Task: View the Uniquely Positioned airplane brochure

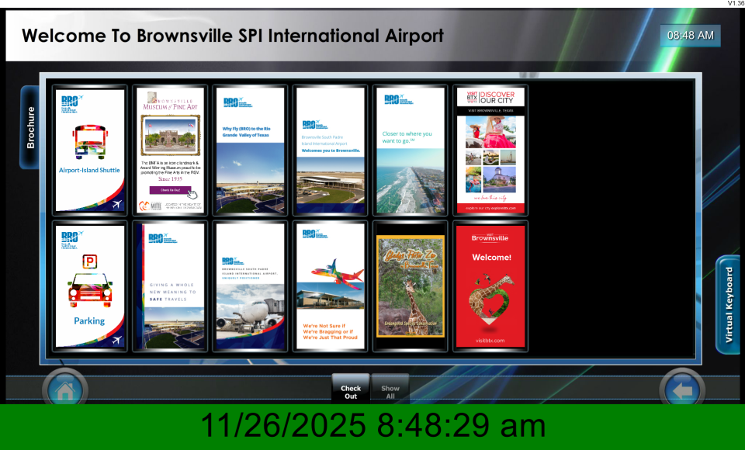Action: point(250,286)
